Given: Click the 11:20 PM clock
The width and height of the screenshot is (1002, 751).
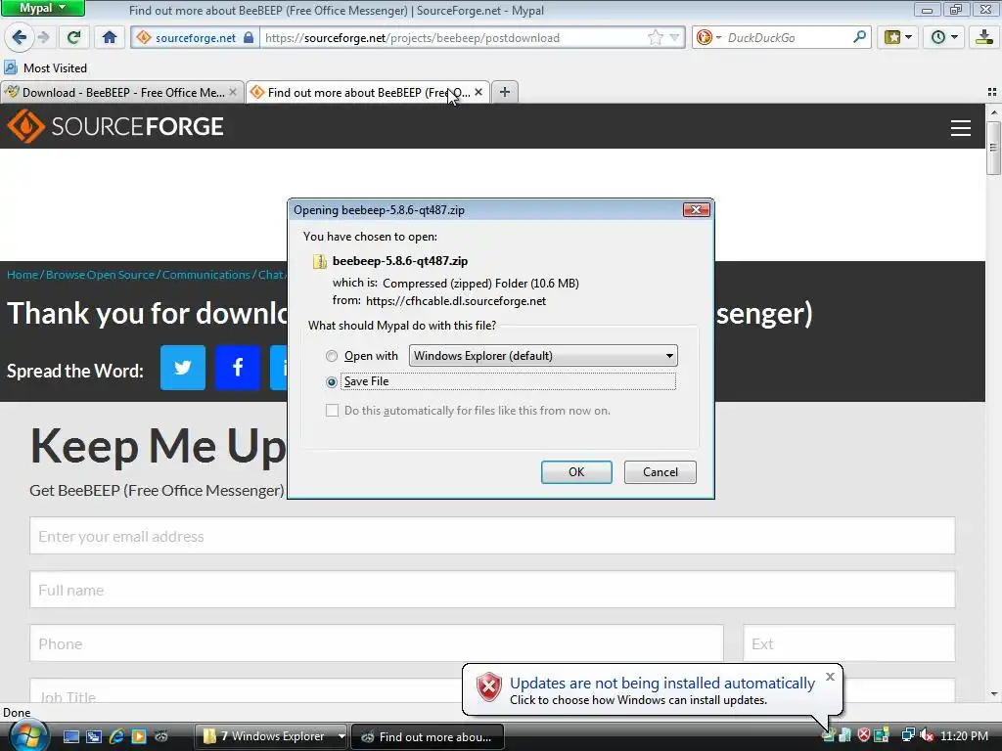Looking at the screenshot, I should click(964, 735).
